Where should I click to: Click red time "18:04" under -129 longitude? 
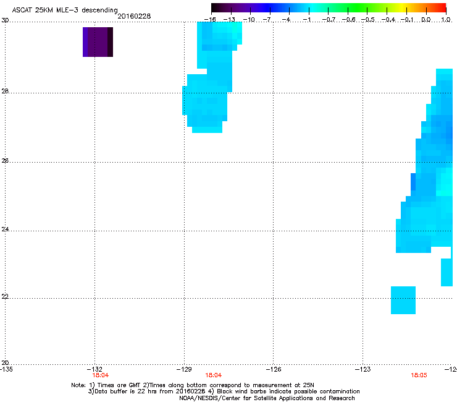(213, 375)
